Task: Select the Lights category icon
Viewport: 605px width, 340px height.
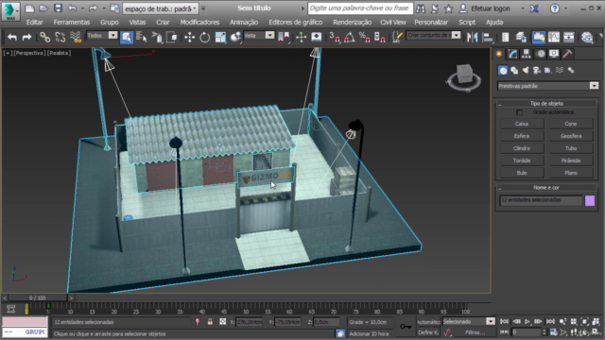Action: tap(526, 70)
